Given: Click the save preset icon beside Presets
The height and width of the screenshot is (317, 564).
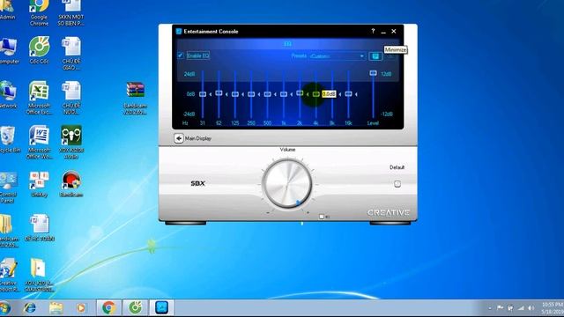Looking at the screenshot, I should pyautogui.click(x=375, y=56).
